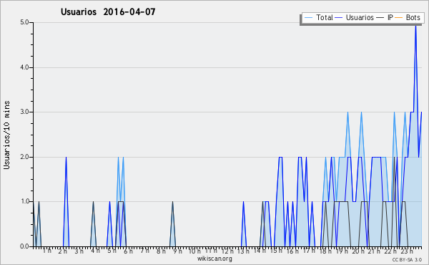
Task: Click the '17 h' x-axis label
Action: tap(309, 251)
